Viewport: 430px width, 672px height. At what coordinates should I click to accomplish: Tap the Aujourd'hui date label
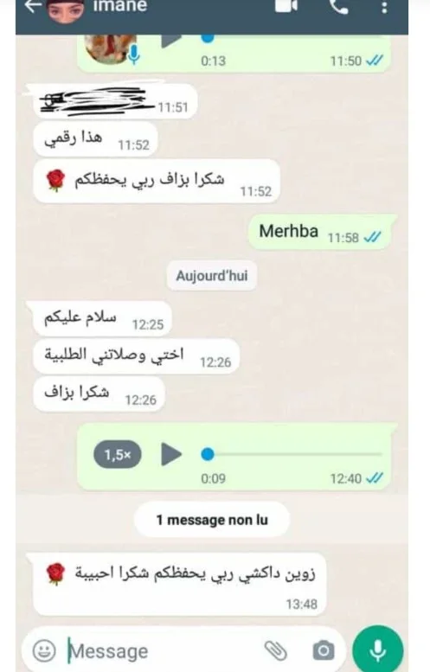tap(212, 275)
